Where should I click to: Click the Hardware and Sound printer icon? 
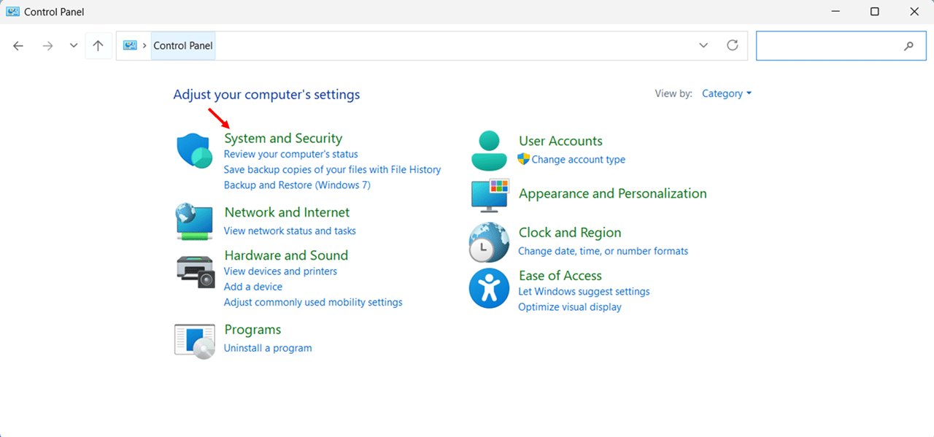pos(196,271)
